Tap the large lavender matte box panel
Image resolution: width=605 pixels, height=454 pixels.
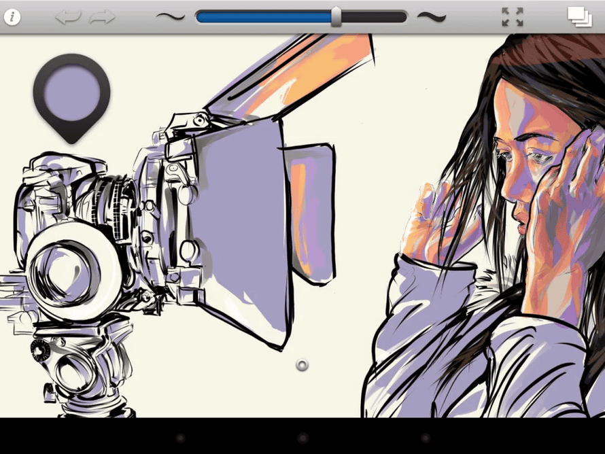[x=238, y=217]
